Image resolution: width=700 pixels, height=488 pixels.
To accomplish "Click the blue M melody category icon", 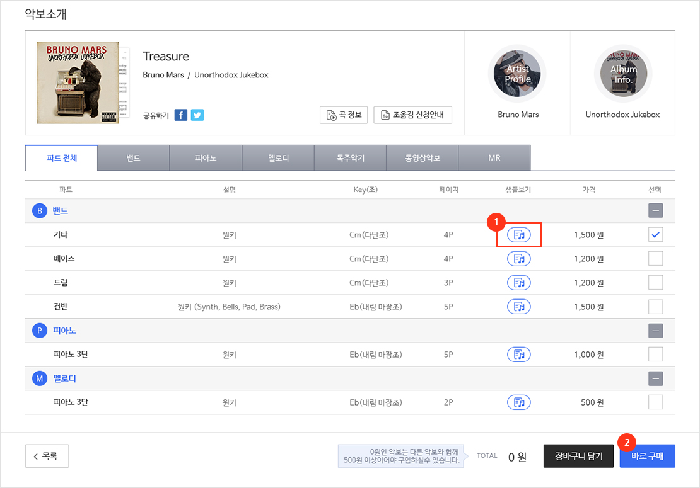I will (x=40, y=378).
